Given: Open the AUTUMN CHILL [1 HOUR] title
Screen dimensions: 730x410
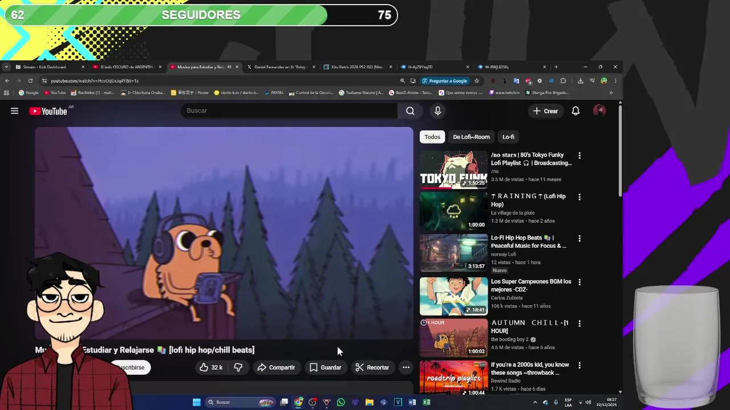Looking at the screenshot, I should click(530, 327).
